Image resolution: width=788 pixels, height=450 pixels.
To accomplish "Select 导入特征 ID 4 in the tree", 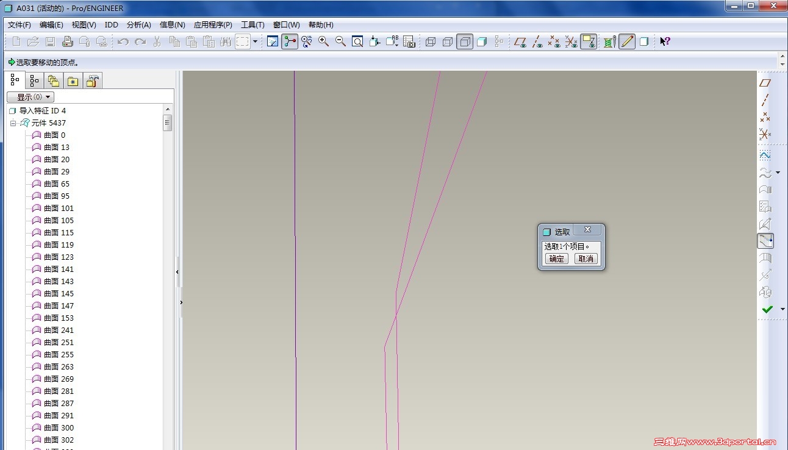I will click(43, 111).
